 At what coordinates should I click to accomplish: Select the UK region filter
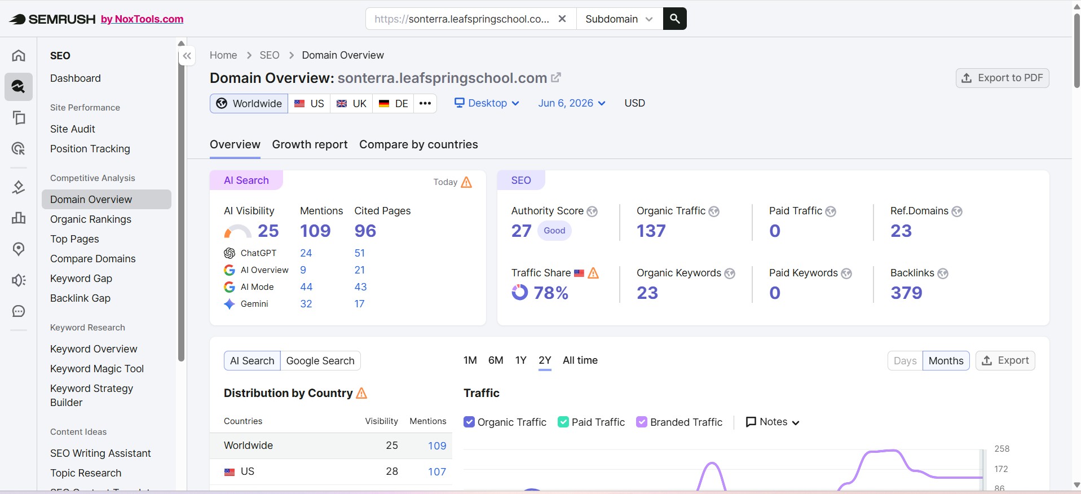[x=351, y=103]
